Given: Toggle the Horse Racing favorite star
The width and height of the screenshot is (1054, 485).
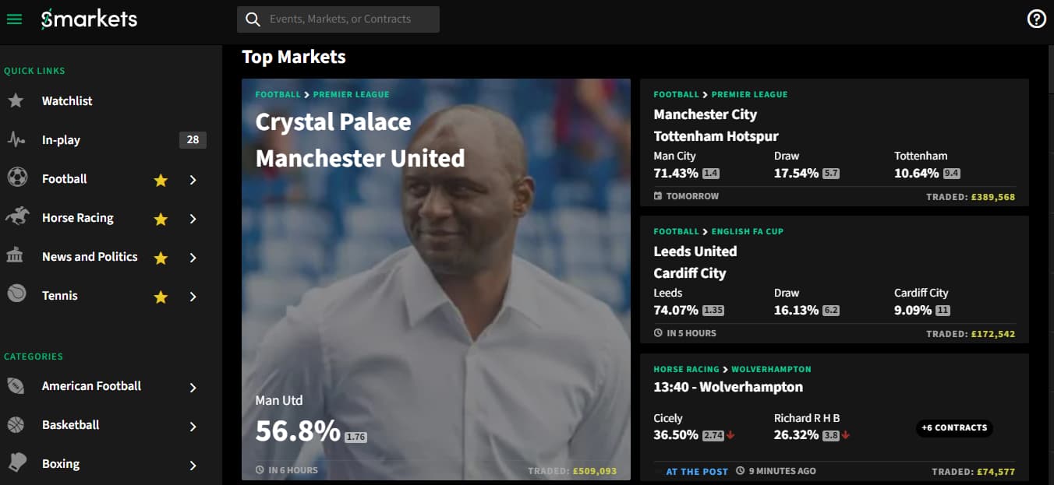Looking at the screenshot, I should pyautogui.click(x=161, y=219).
